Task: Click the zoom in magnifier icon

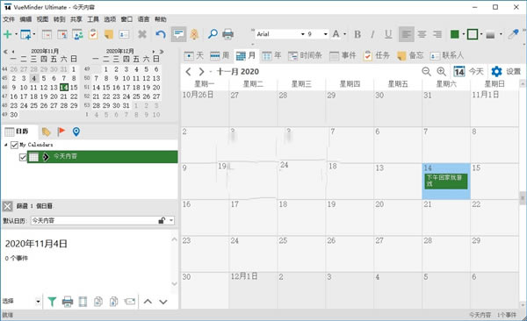Action: click(441, 71)
